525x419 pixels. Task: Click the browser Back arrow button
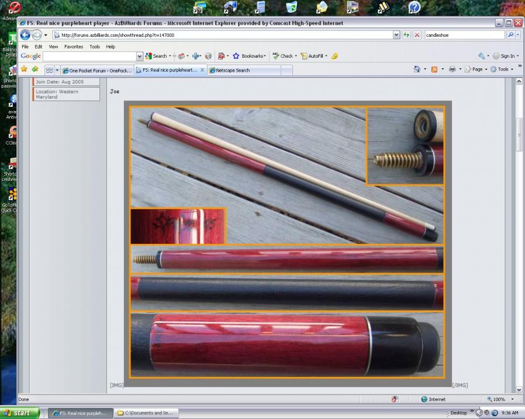tap(26, 35)
